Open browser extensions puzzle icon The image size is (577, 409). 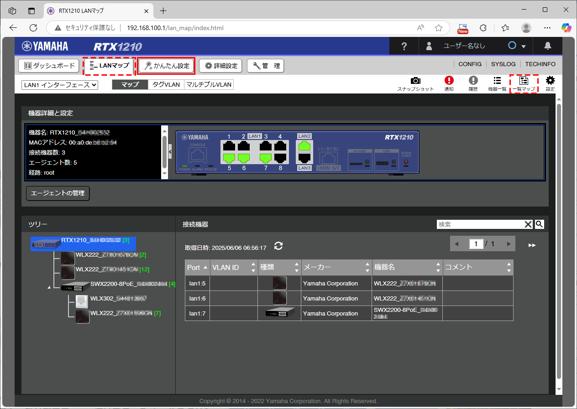coord(483,28)
